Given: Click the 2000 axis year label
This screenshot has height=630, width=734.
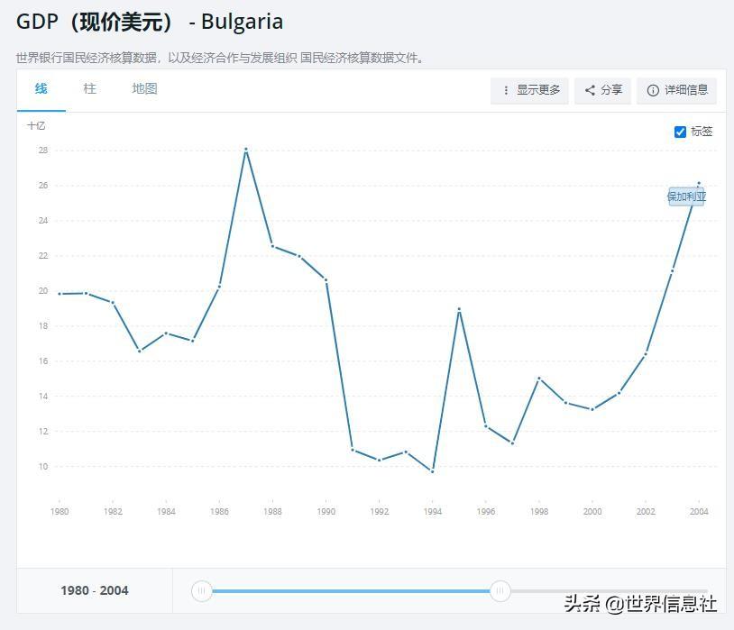Looking at the screenshot, I should (592, 512).
